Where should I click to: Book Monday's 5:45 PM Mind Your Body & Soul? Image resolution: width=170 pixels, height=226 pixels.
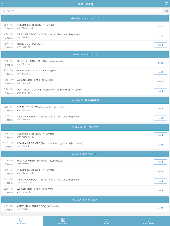click(x=160, y=181)
